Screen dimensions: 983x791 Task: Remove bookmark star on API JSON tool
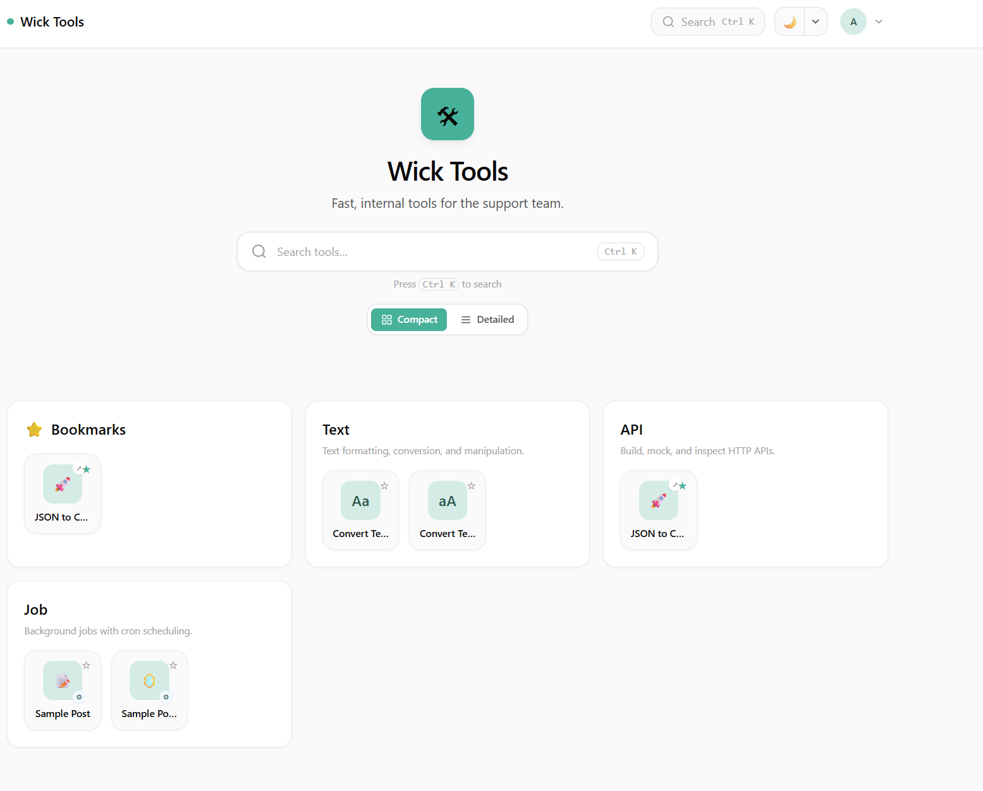tap(683, 486)
